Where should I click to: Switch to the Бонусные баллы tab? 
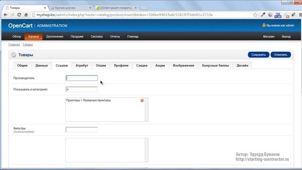point(216,66)
